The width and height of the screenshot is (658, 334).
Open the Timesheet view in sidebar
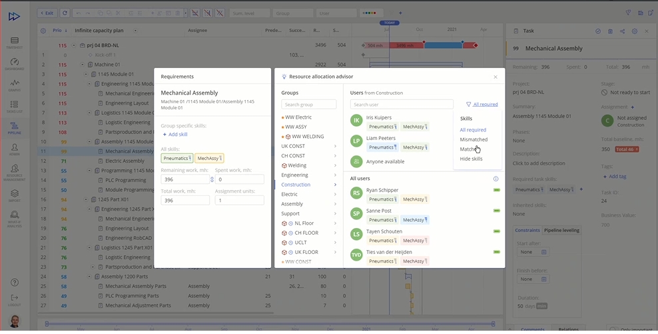coord(14,43)
